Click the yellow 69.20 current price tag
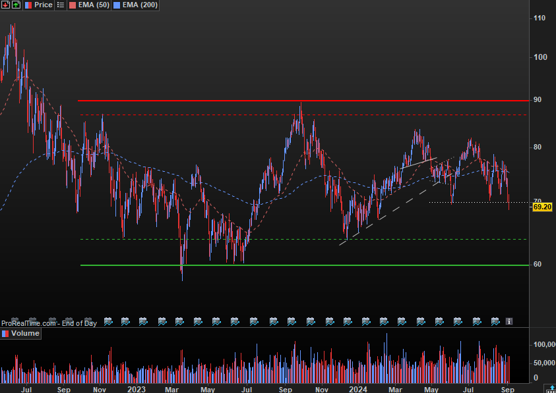556x393 pixels. 542,207
